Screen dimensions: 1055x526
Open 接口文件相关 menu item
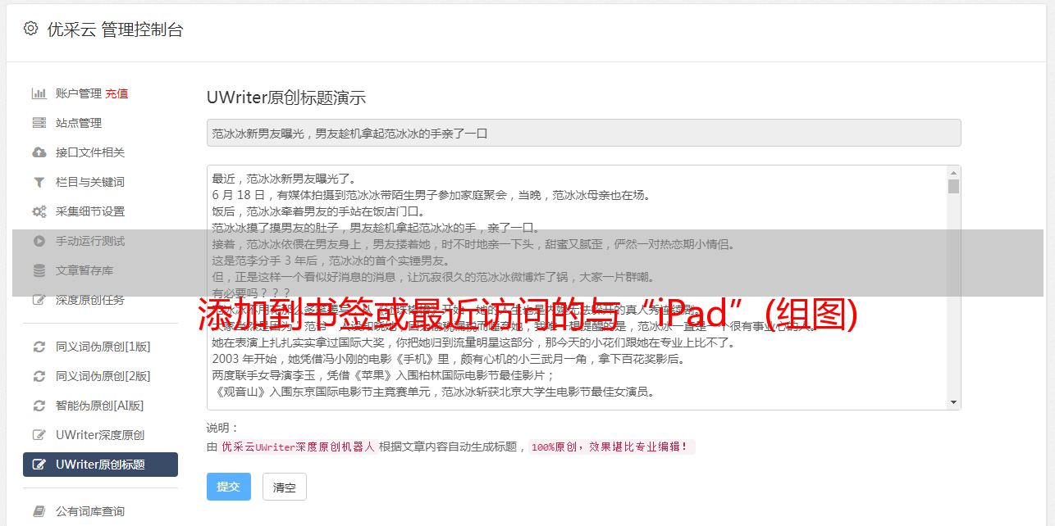(90, 152)
